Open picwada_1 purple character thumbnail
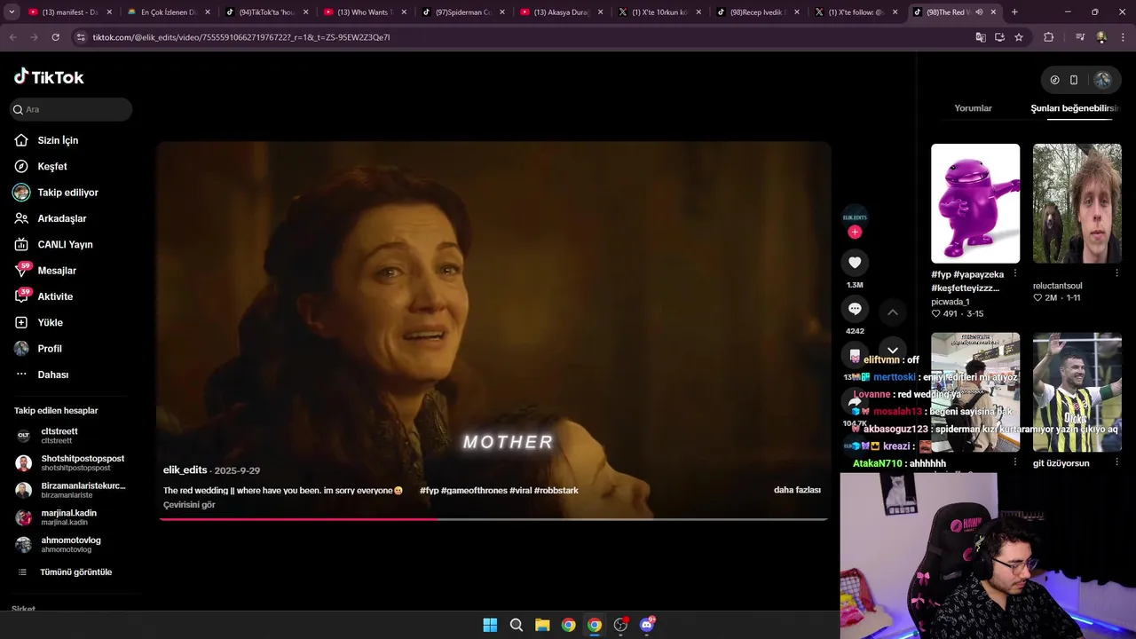 [975, 203]
